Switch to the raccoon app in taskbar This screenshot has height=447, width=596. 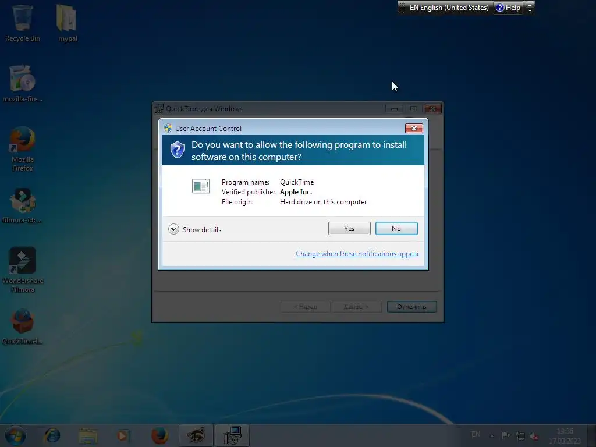[196, 435]
